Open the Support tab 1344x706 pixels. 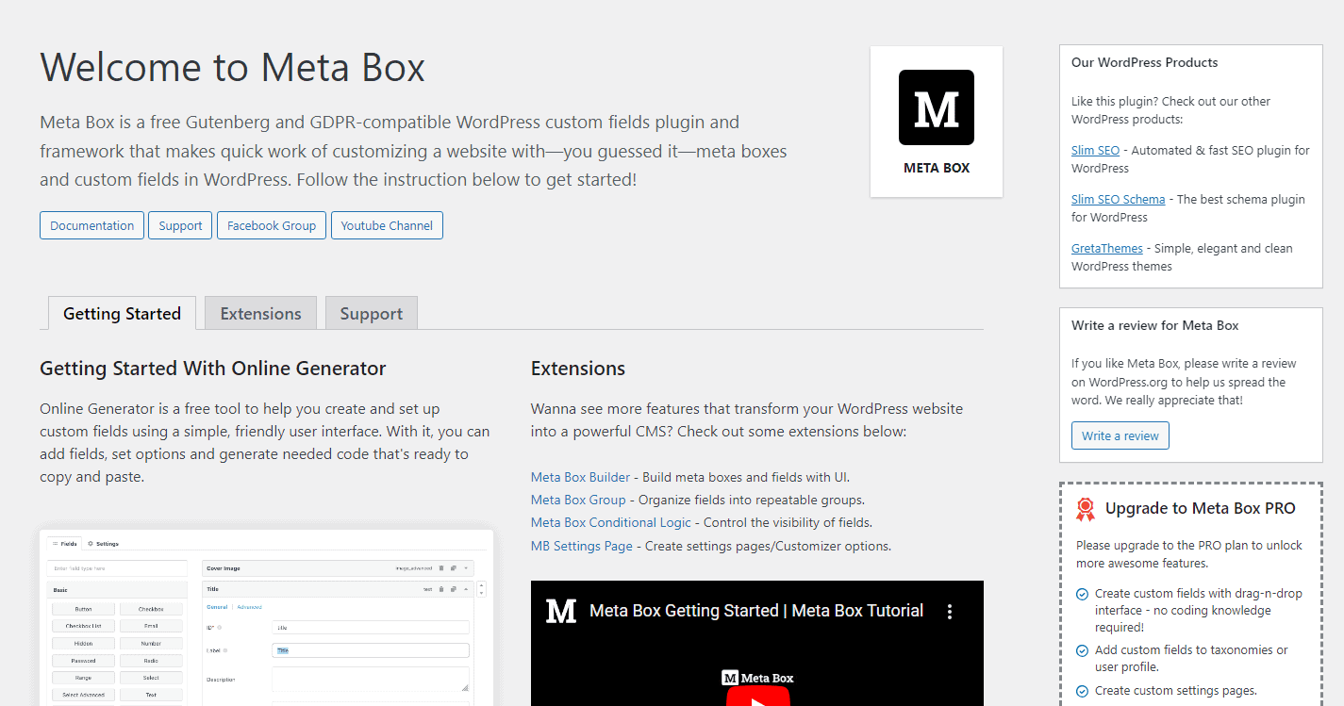[x=371, y=314]
